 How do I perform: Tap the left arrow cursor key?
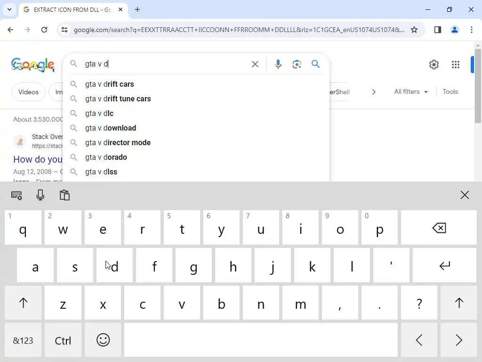(x=419, y=340)
